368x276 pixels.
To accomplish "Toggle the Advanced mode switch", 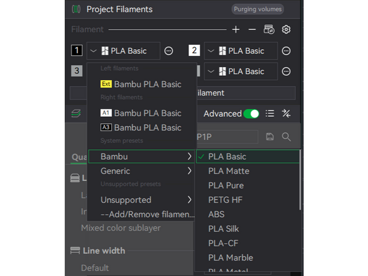I will click(251, 114).
